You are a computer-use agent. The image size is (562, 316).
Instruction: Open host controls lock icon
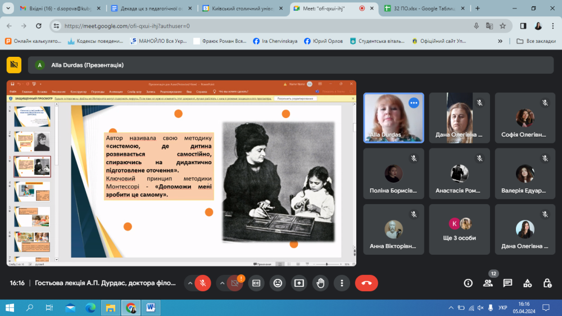(547, 283)
